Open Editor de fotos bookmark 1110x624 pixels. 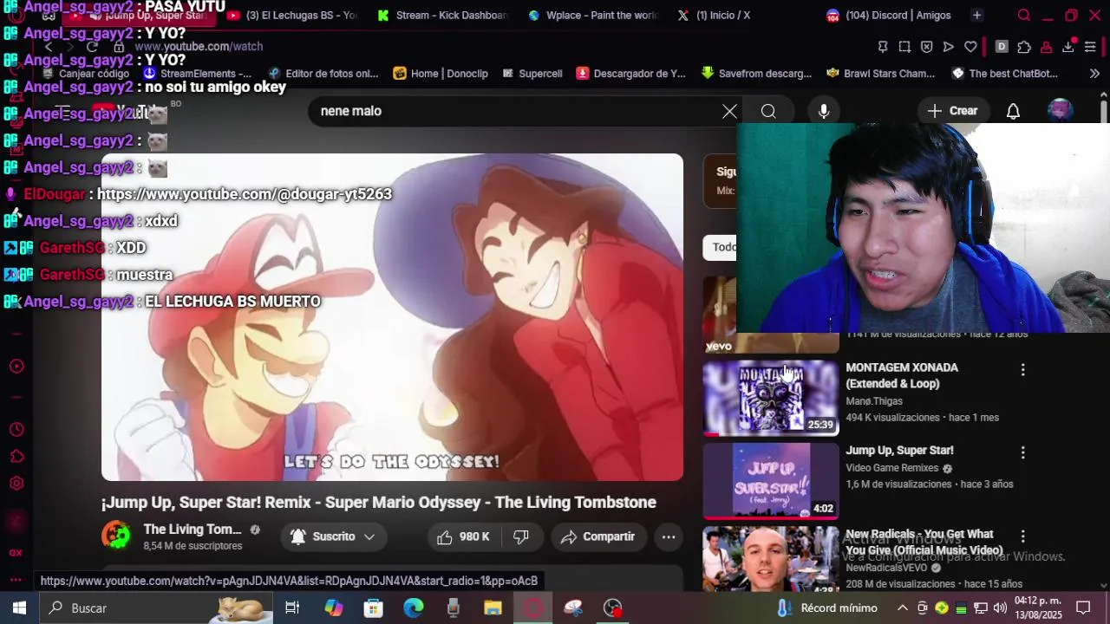323,74
